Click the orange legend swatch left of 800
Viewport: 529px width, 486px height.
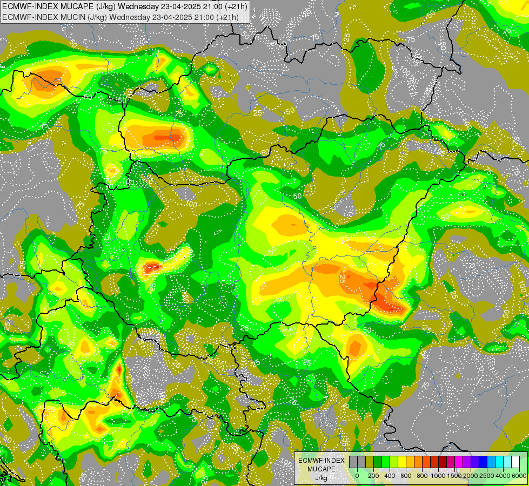[x=419, y=462]
